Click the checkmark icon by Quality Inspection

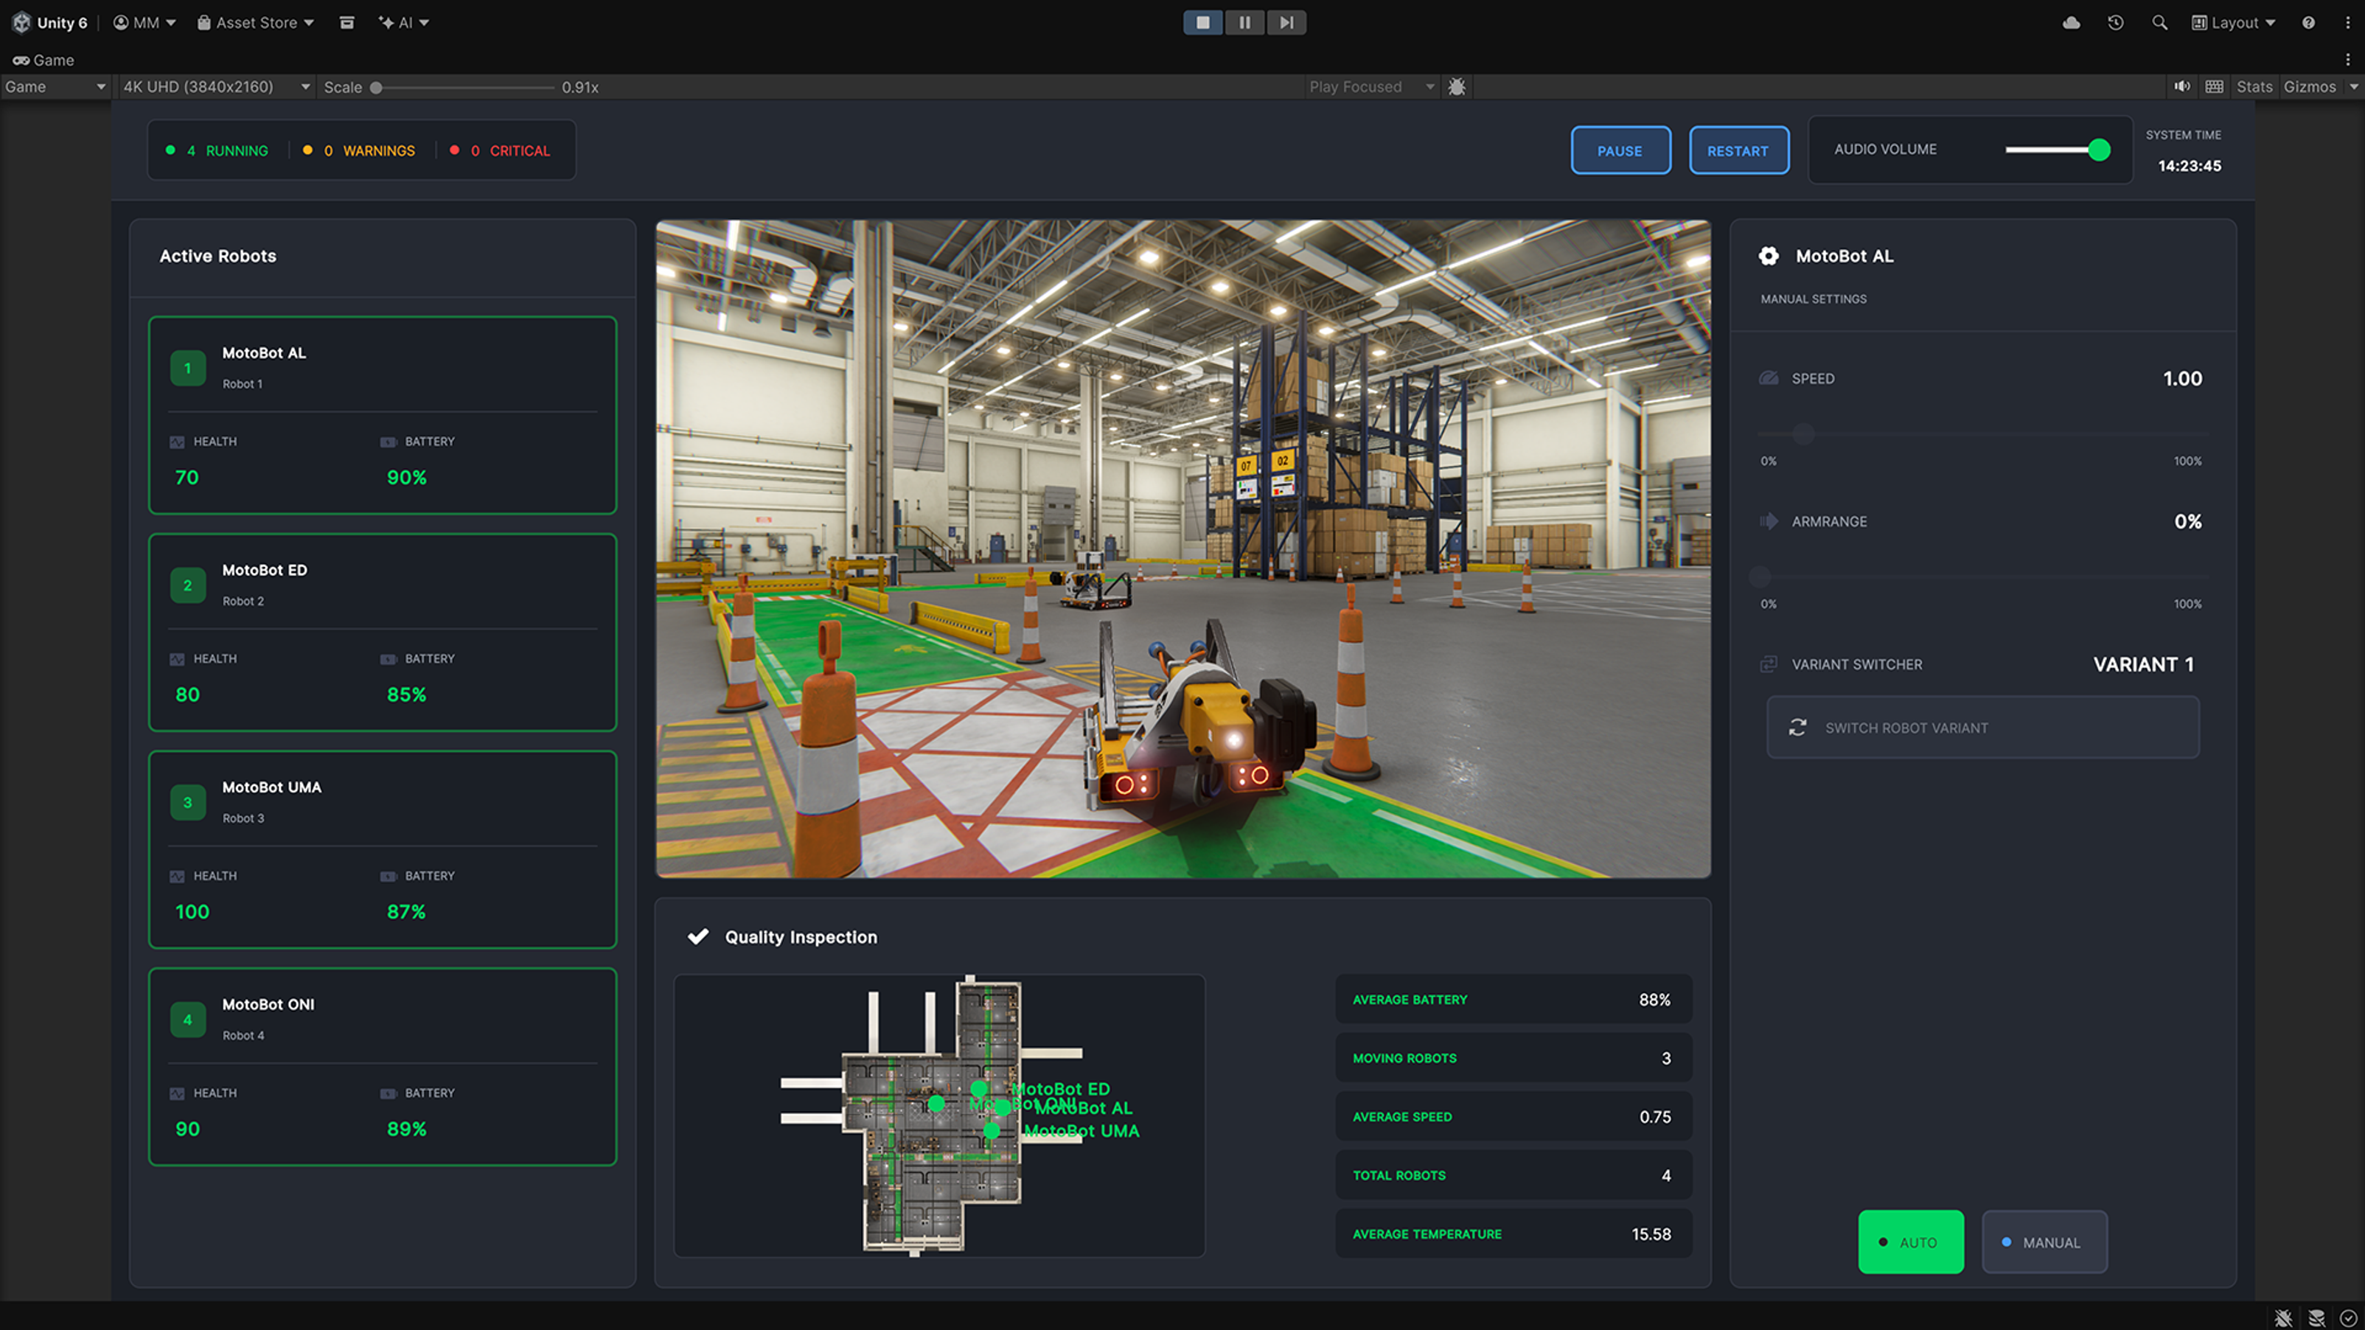click(697, 936)
